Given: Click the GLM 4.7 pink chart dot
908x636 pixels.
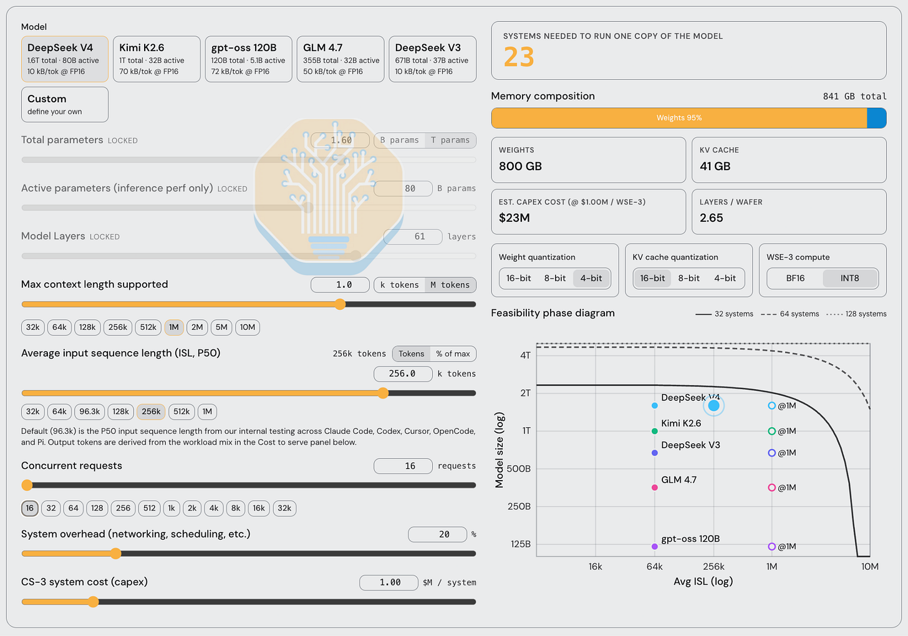Looking at the screenshot, I should (654, 488).
